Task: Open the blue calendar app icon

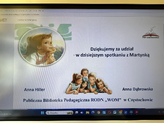Action: (x=104, y=112)
